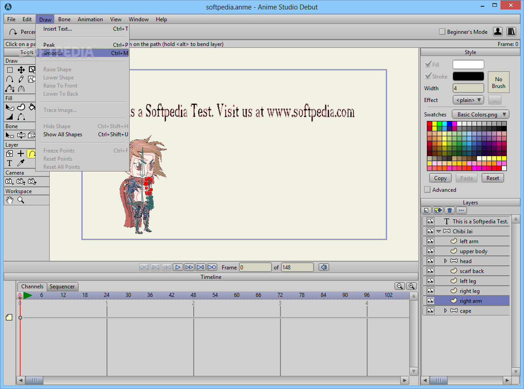Choose Insert Text... from Draw menu
Viewport: 524px width, 389px height.
83,29
